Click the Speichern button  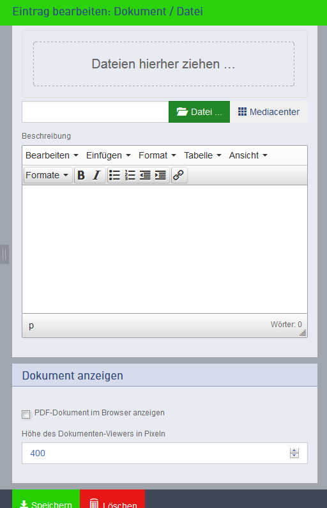tap(46, 499)
